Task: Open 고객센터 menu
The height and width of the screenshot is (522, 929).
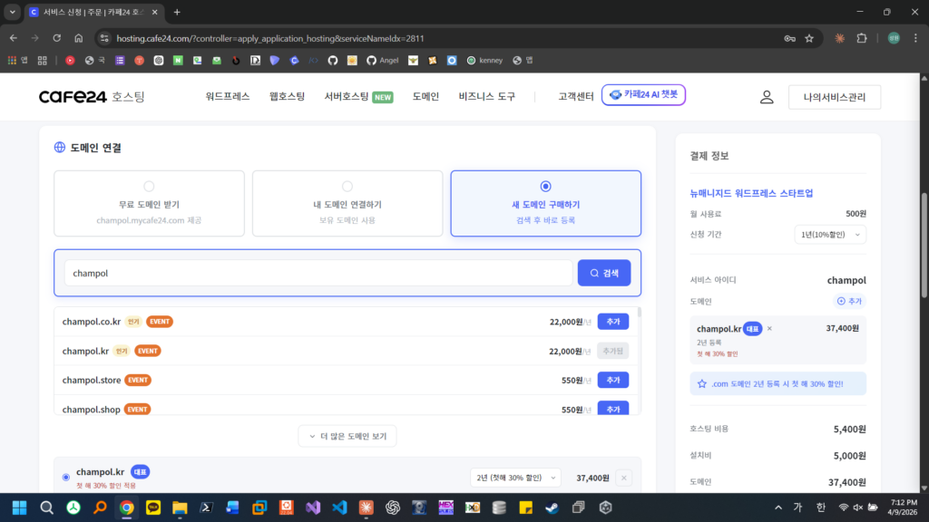Action: pos(575,96)
